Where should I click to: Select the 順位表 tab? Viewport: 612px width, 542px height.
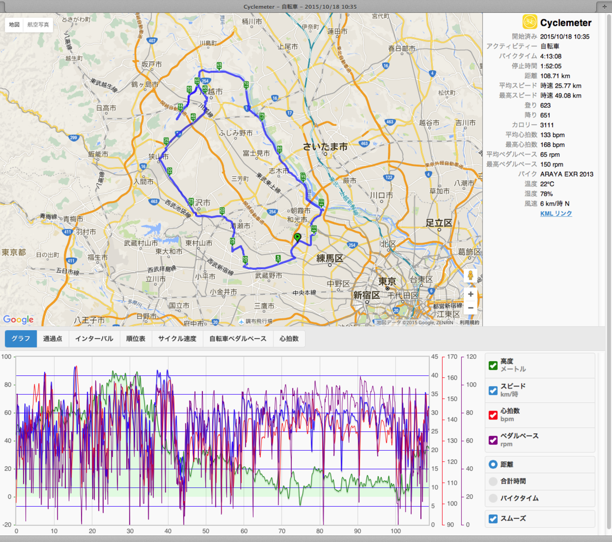point(136,339)
